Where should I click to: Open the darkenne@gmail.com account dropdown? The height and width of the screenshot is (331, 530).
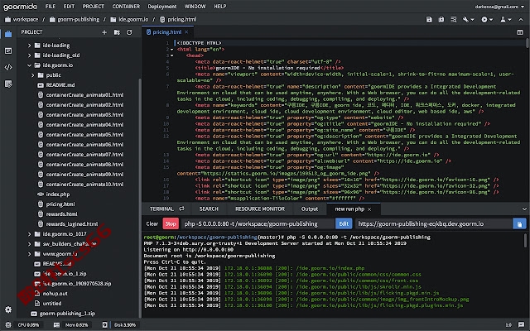click(499, 7)
